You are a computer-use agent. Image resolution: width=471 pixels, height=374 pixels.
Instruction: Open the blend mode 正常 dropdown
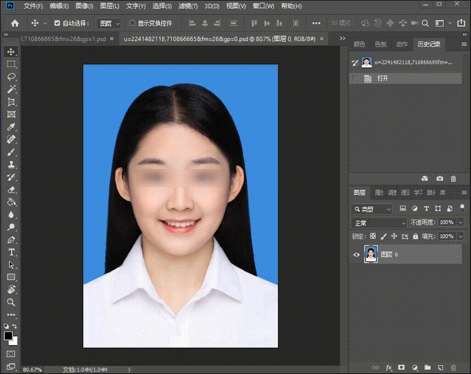click(x=379, y=223)
